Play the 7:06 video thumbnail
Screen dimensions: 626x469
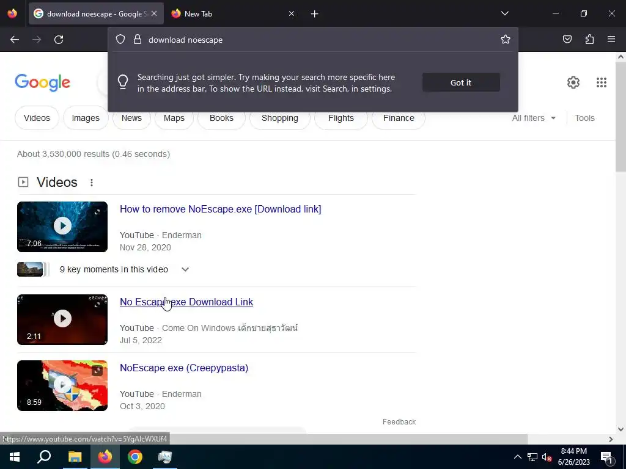click(x=62, y=227)
